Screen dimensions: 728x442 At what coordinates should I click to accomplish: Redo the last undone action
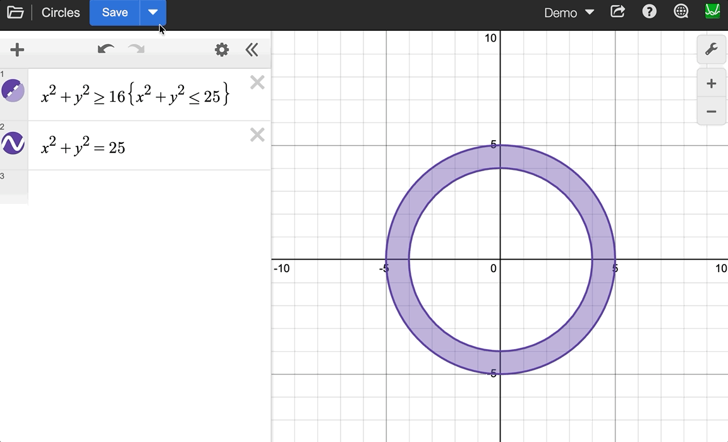pyautogui.click(x=136, y=49)
